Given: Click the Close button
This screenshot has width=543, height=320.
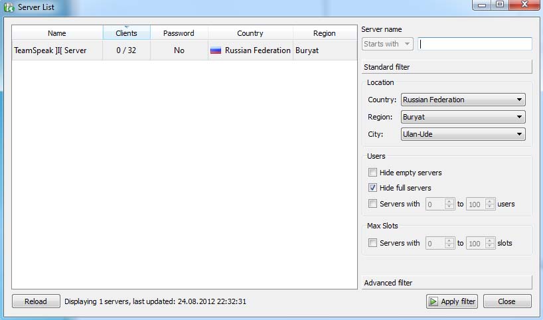Looking at the screenshot, I should click(507, 301).
